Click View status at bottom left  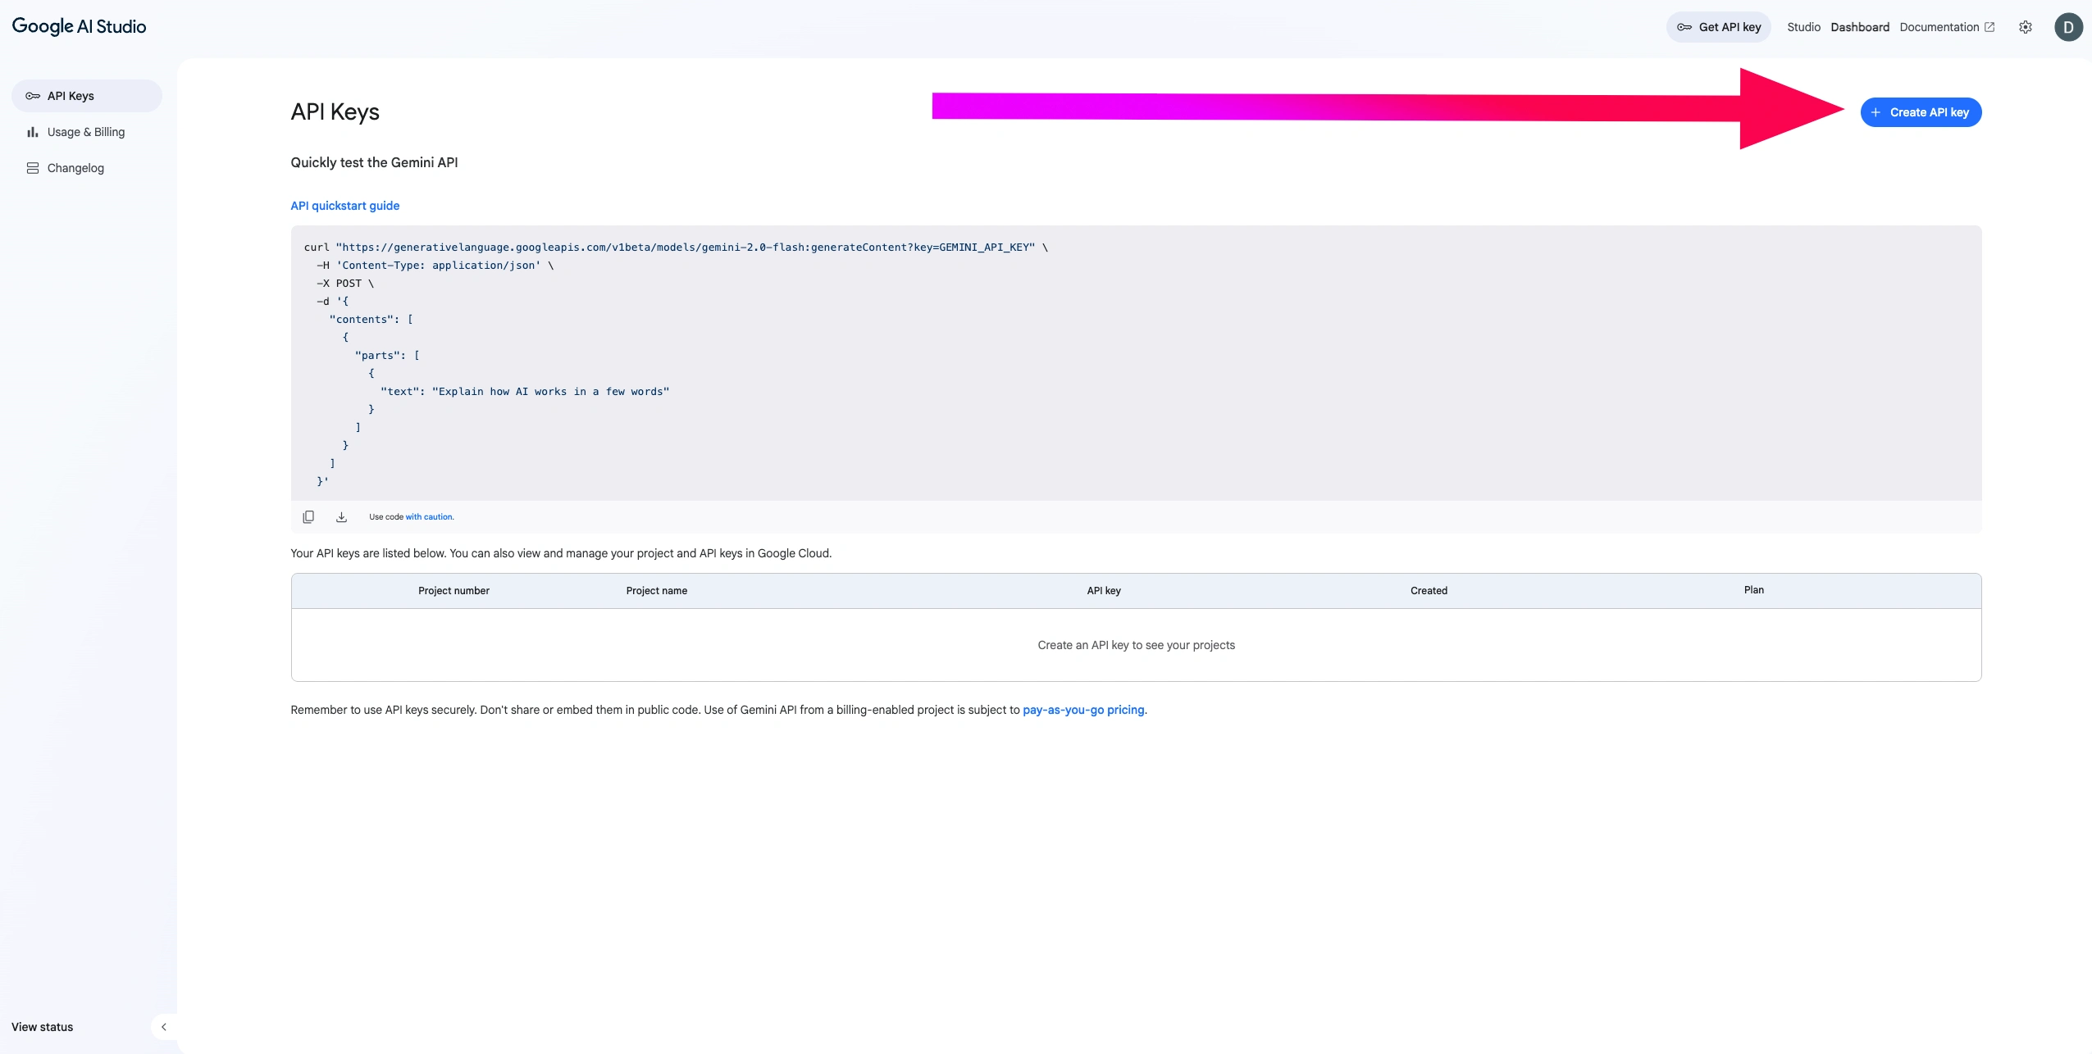pos(42,1027)
